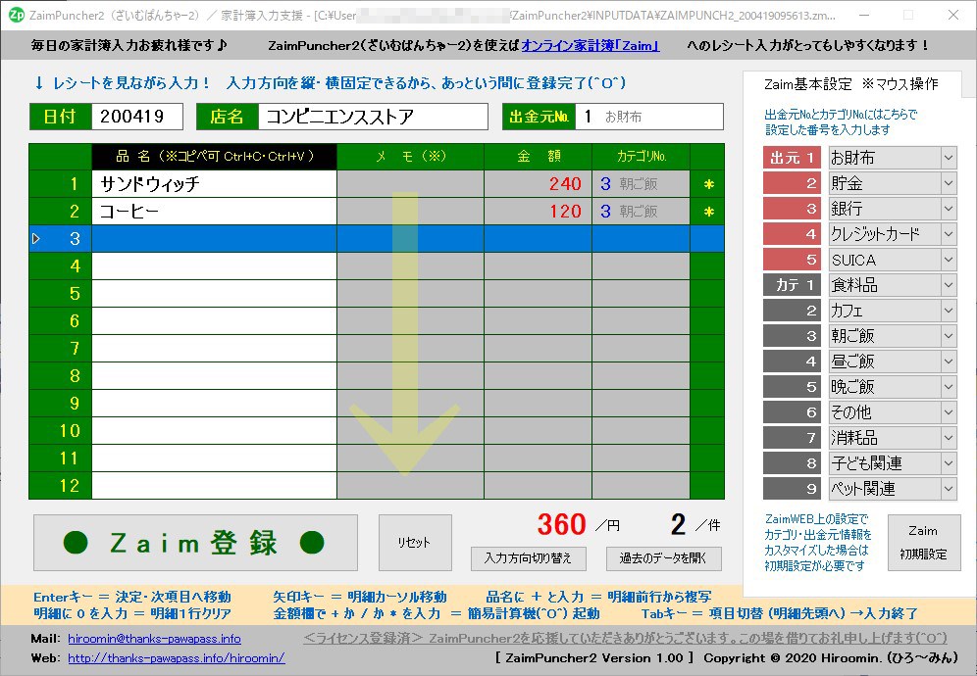Click the カテ 1 label
The image size is (977, 676).
792,285
